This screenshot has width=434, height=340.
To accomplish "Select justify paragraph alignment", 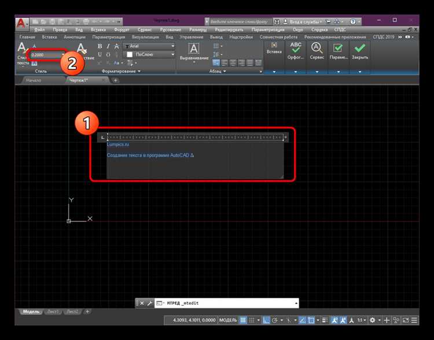I will pos(250,63).
